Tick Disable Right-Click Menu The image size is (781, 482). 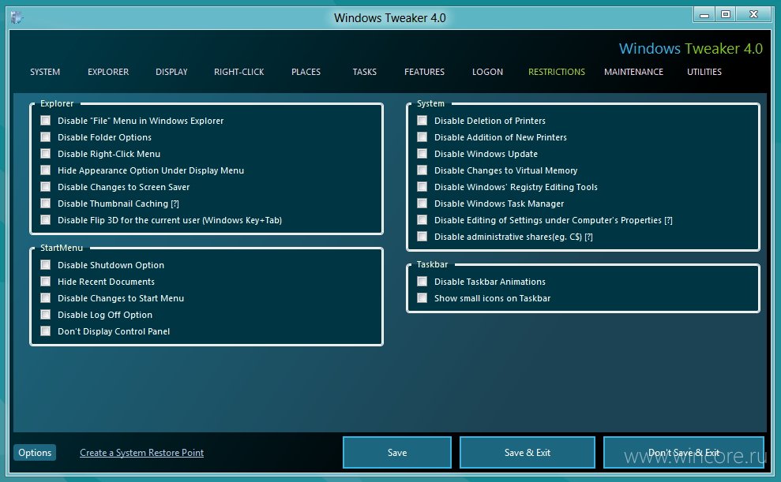(x=45, y=154)
